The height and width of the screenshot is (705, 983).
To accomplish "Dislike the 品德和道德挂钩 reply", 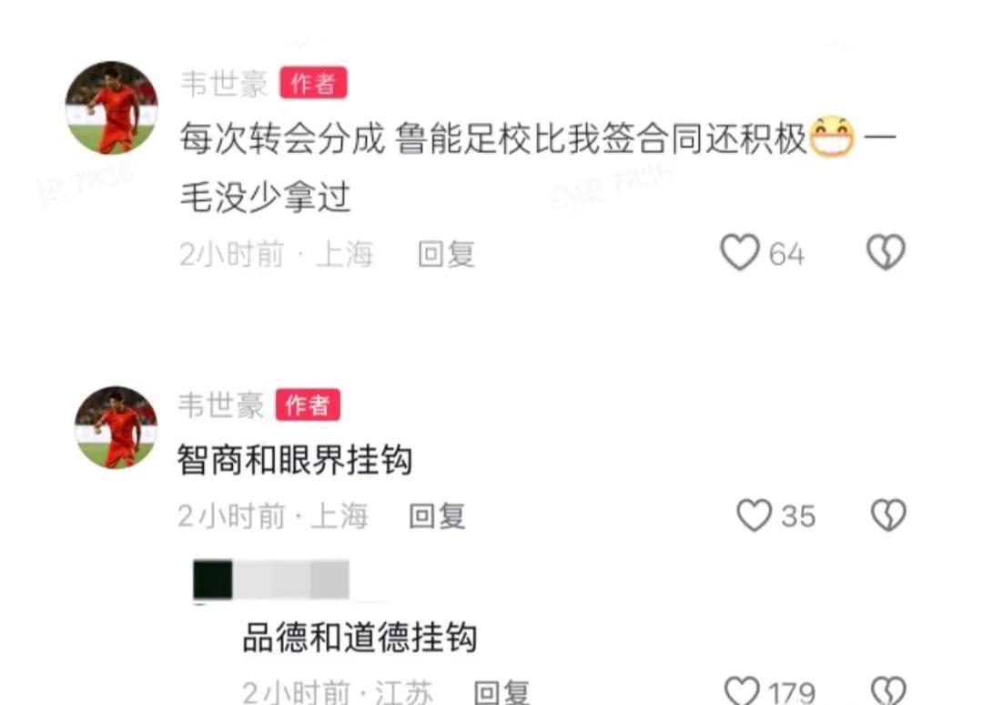I will pos(888,690).
